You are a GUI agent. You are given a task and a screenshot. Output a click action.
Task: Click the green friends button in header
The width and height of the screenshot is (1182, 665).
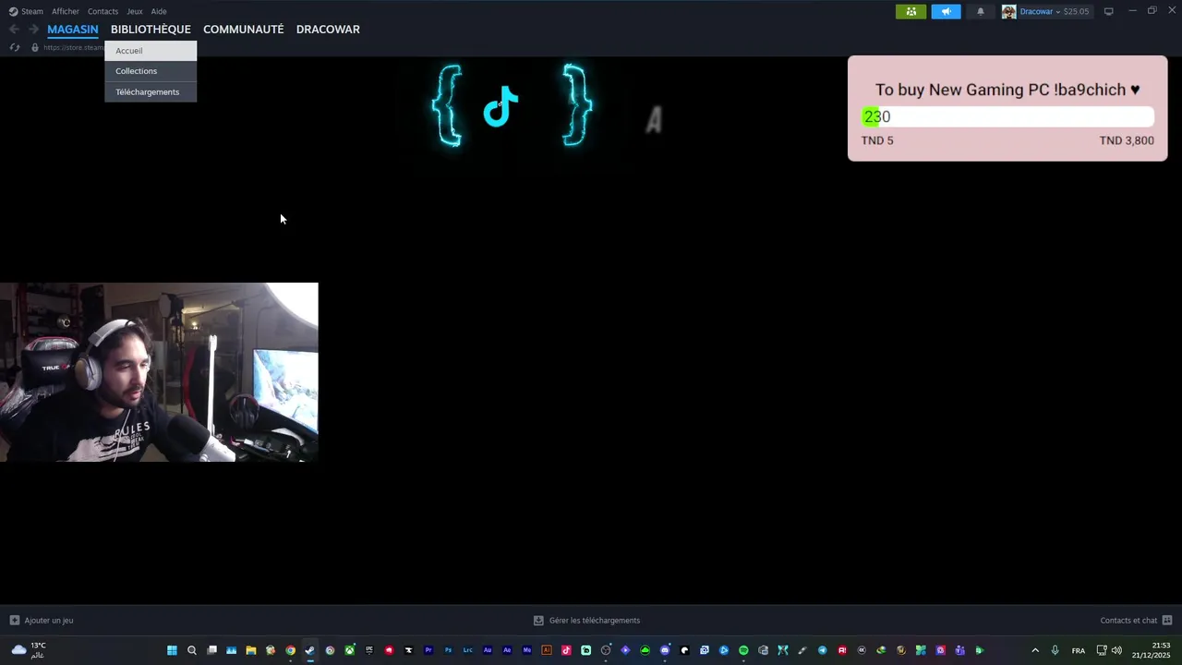point(911,12)
